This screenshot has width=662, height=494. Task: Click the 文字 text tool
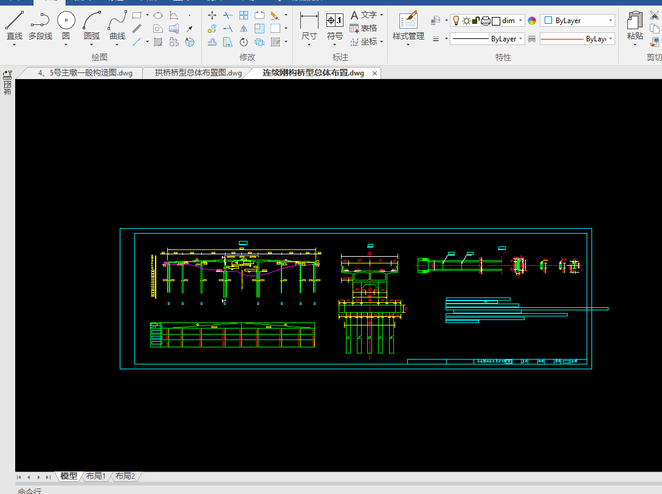(x=364, y=15)
